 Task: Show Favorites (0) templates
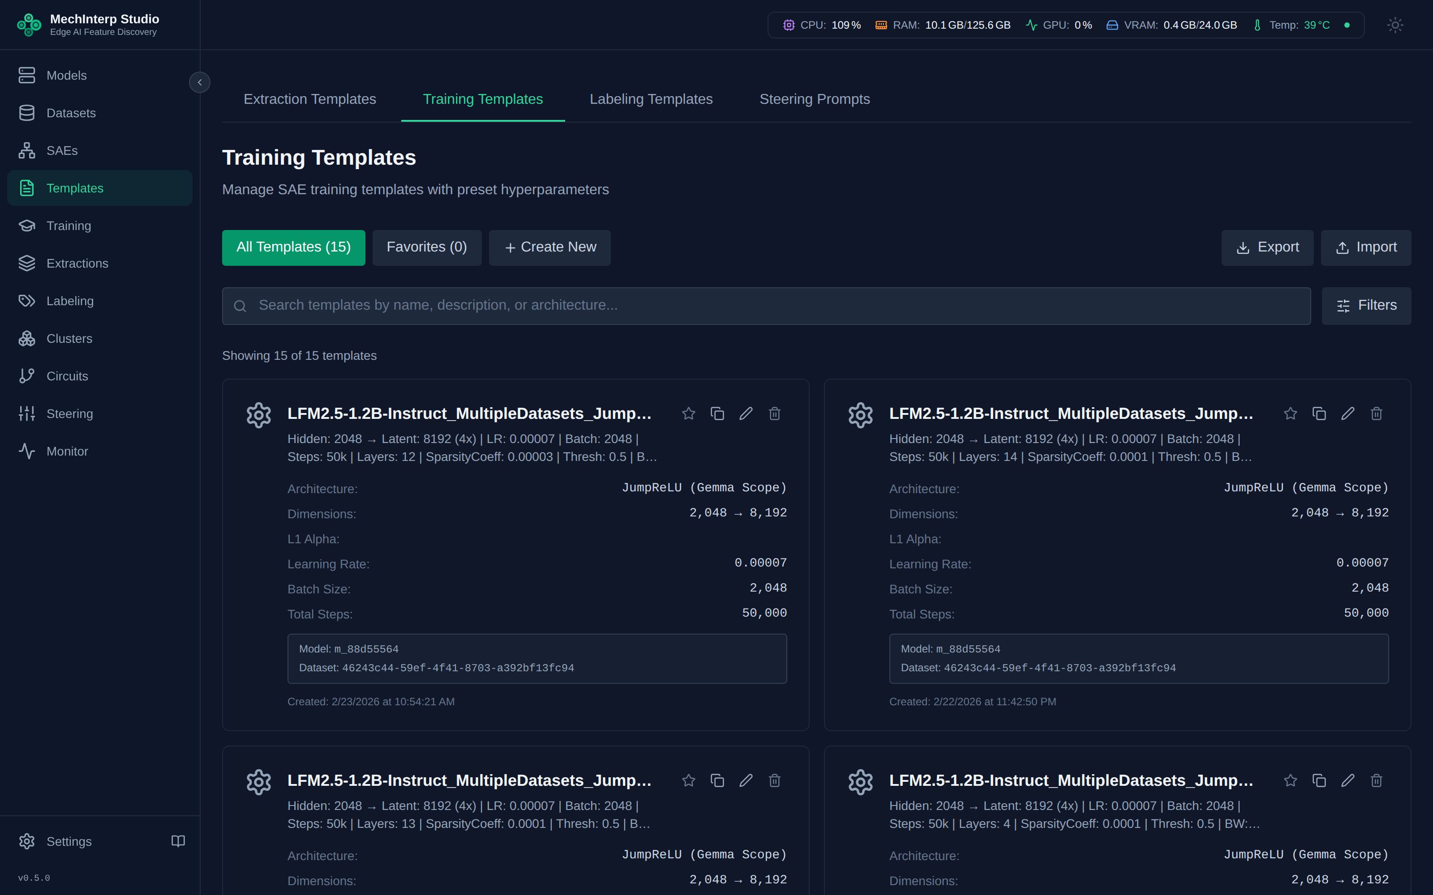click(427, 247)
